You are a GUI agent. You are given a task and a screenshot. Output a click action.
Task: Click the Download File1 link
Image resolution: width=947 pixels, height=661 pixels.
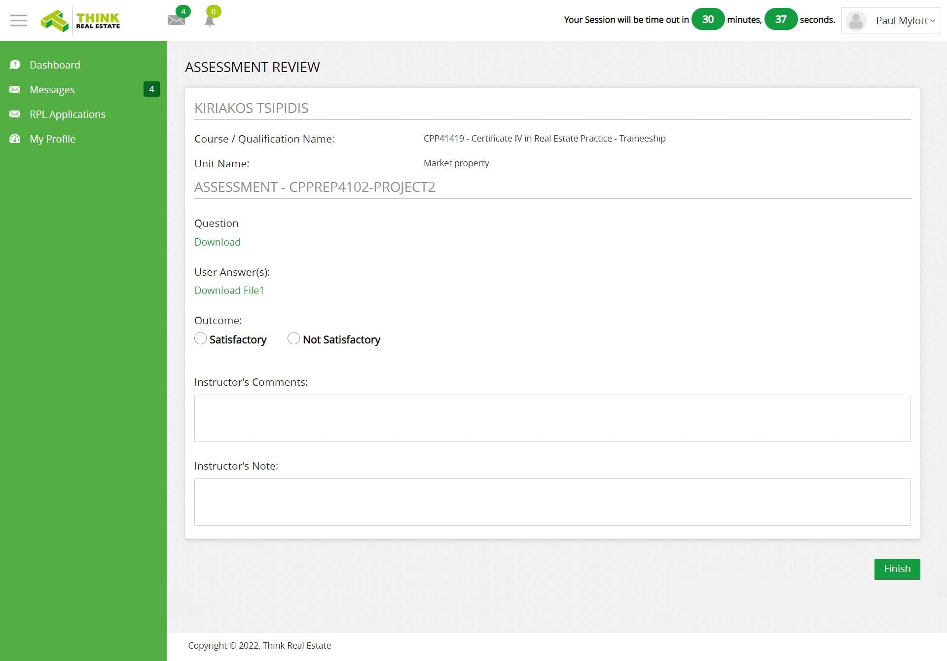point(229,290)
